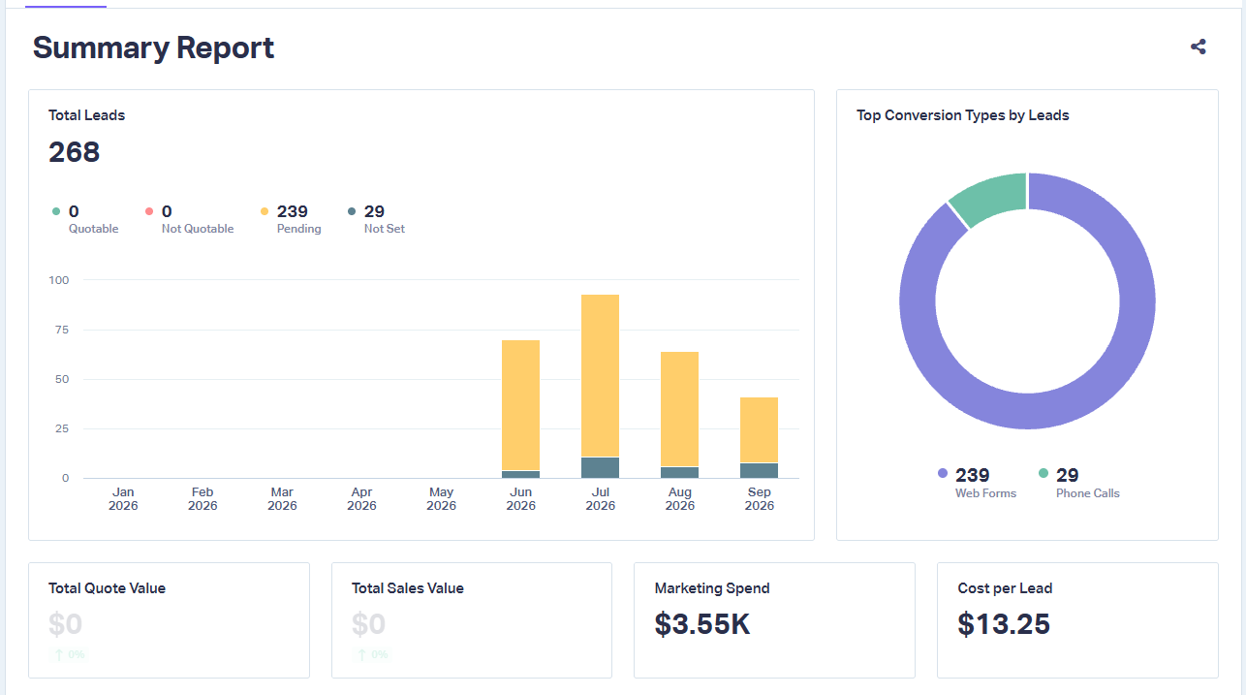
Task: Toggle the Pending legend dot
Action: (265, 211)
